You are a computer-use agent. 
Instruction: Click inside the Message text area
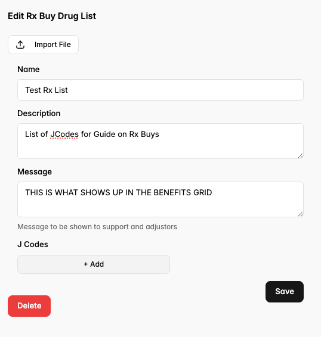click(x=160, y=199)
